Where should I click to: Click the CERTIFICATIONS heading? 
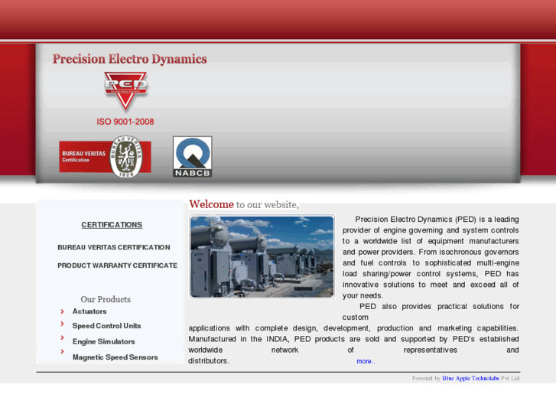112,225
